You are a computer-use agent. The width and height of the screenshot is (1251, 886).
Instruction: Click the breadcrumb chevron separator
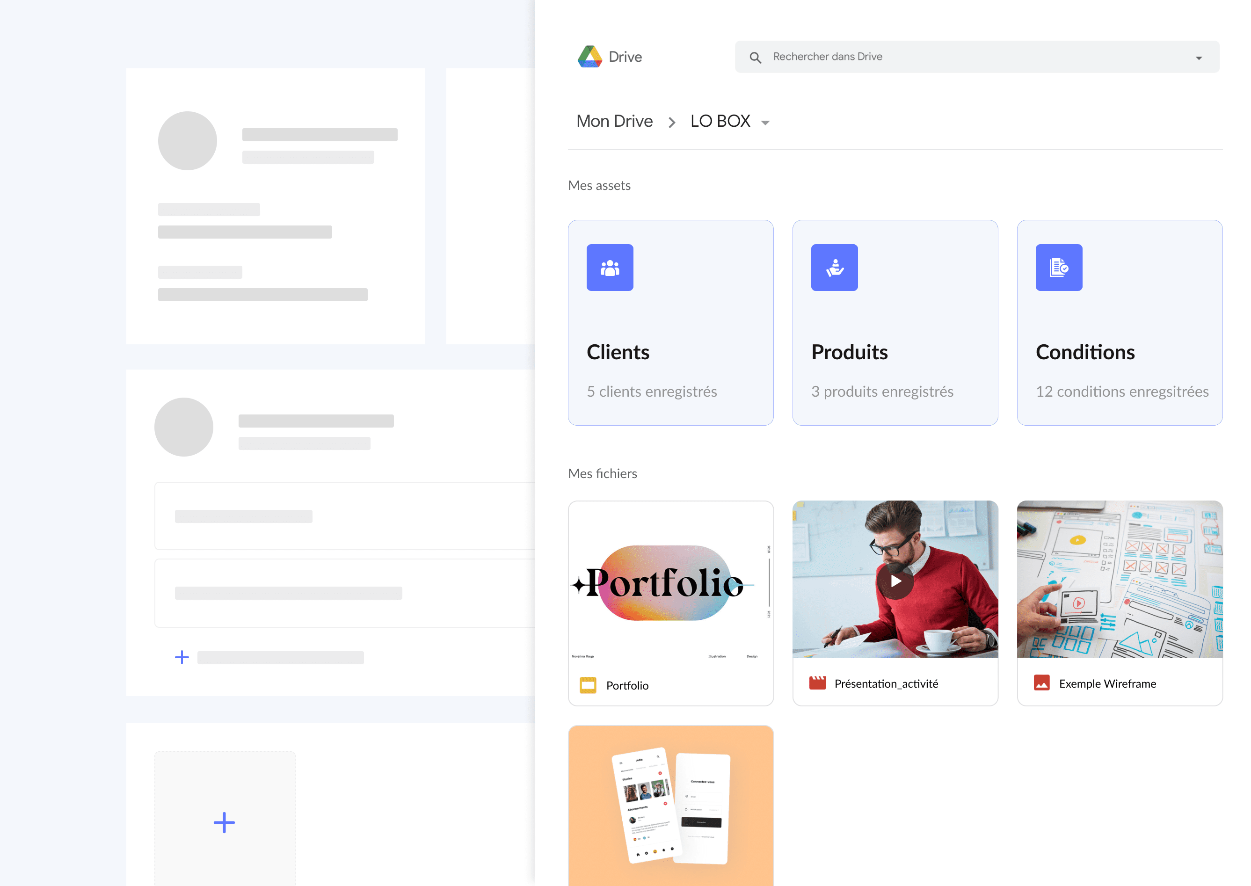(x=672, y=123)
